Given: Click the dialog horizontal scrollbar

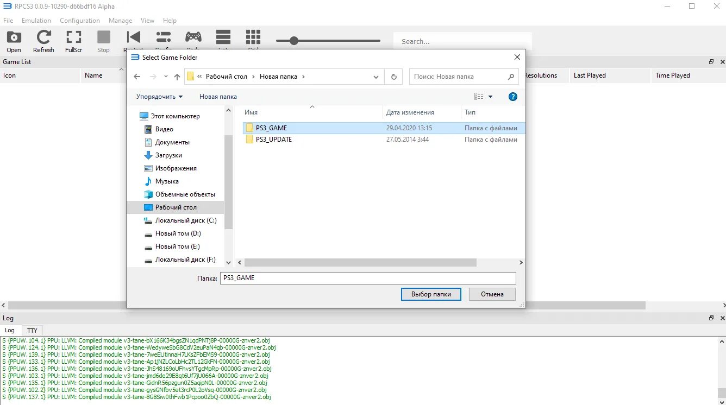Looking at the screenshot, I should [360, 262].
